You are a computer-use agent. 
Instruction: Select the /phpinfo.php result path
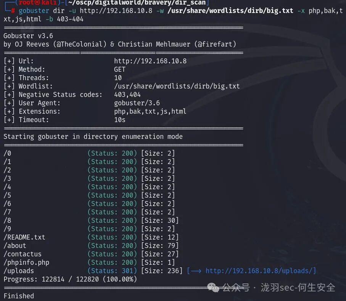(26, 262)
